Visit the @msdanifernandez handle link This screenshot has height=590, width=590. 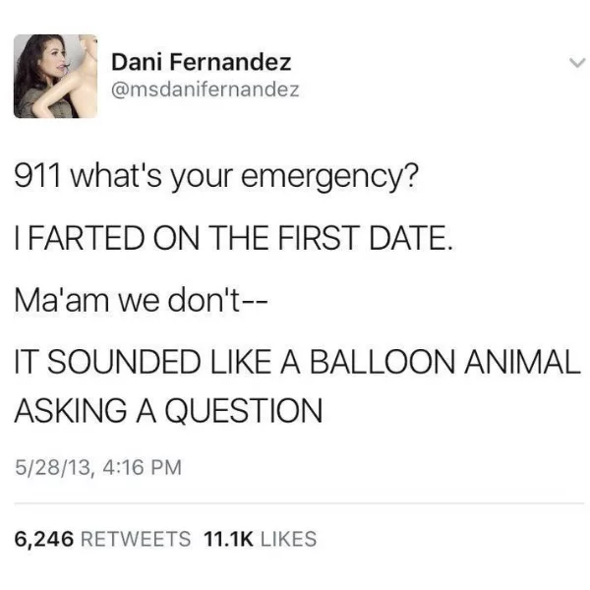pos(206,89)
